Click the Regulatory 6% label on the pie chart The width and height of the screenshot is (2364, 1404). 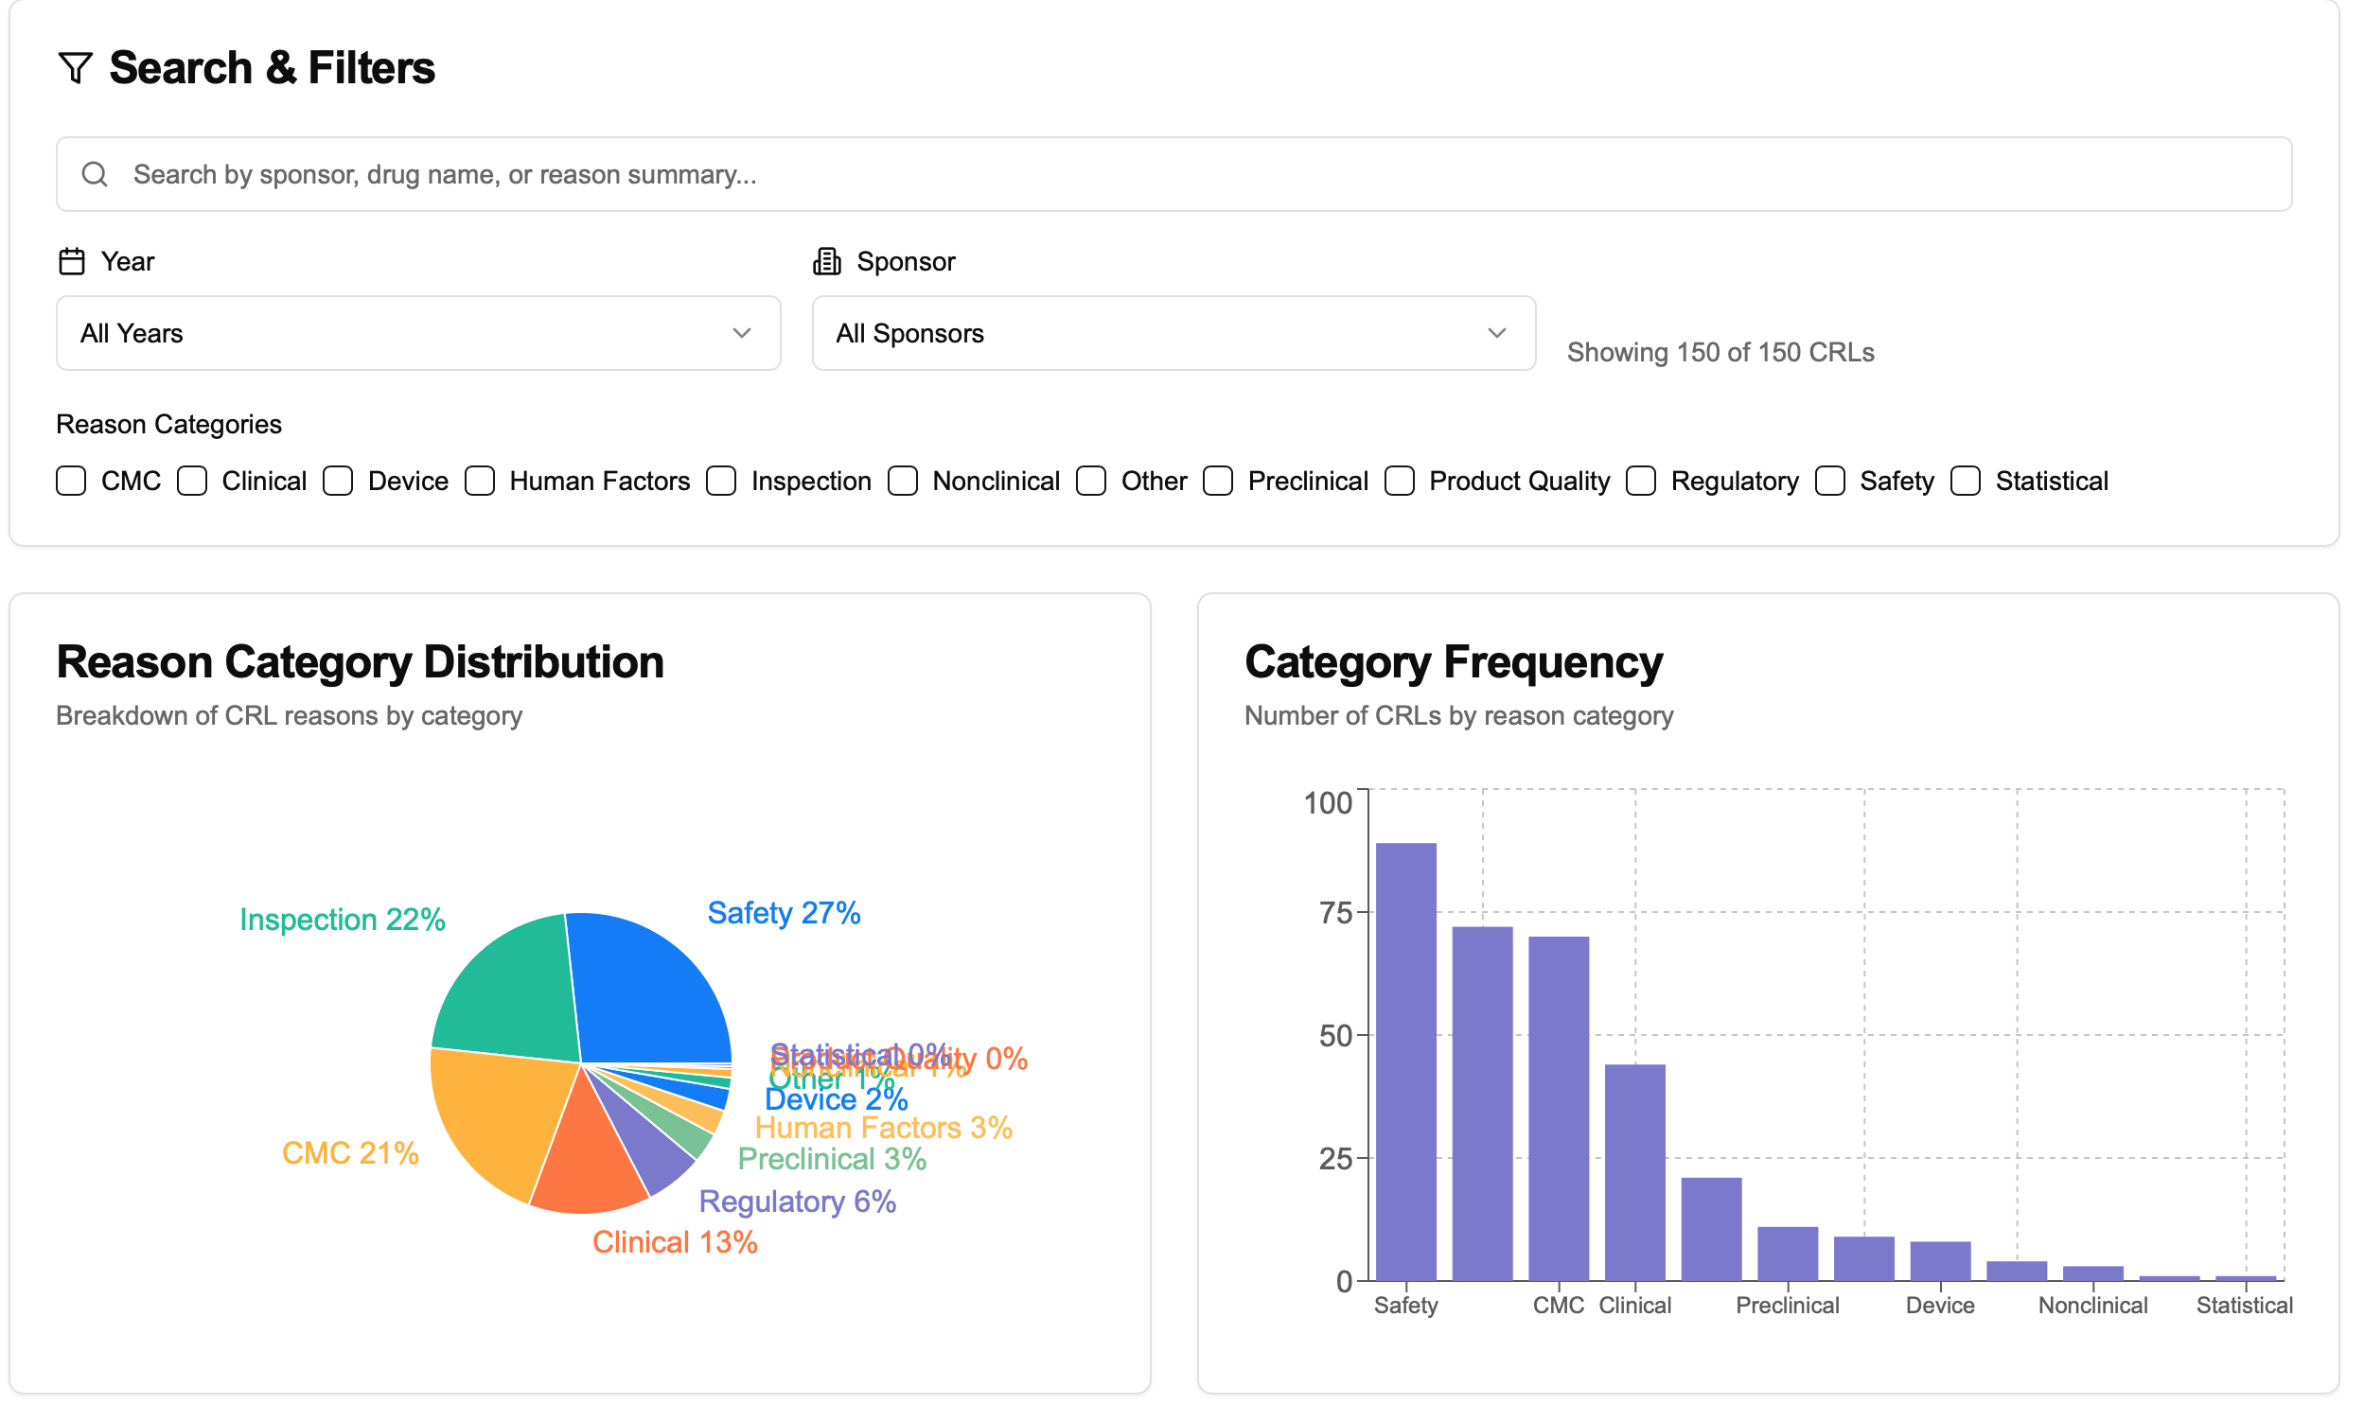click(798, 1202)
